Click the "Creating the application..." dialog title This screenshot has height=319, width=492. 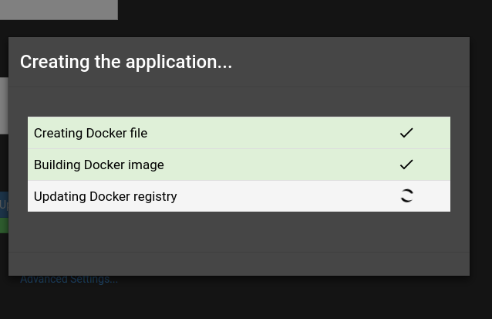coord(126,62)
